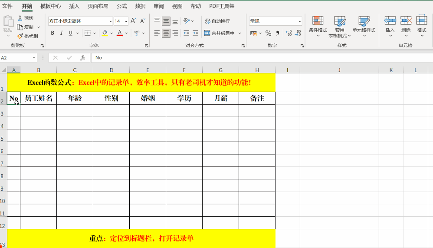Open the number format (常规) dropdown
This screenshot has width=433, height=248.
coord(300,21)
